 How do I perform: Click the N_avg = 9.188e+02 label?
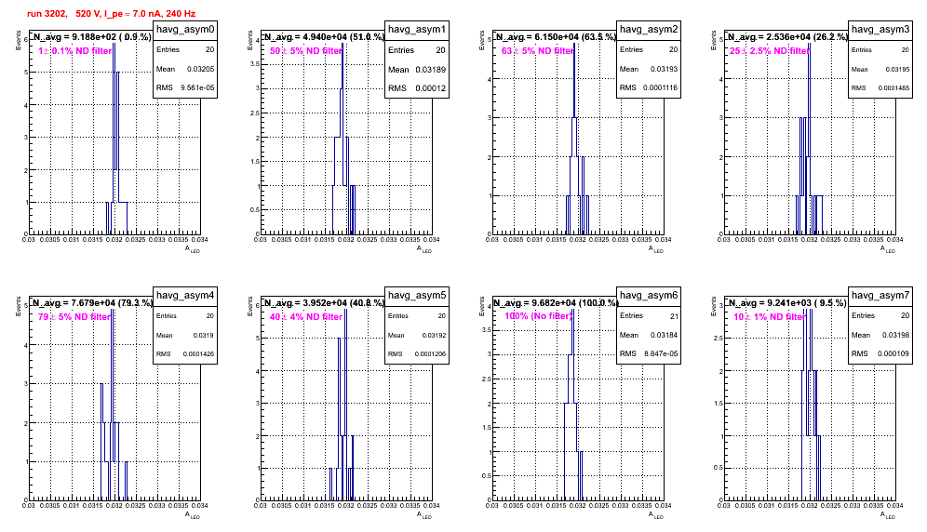coord(91,36)
